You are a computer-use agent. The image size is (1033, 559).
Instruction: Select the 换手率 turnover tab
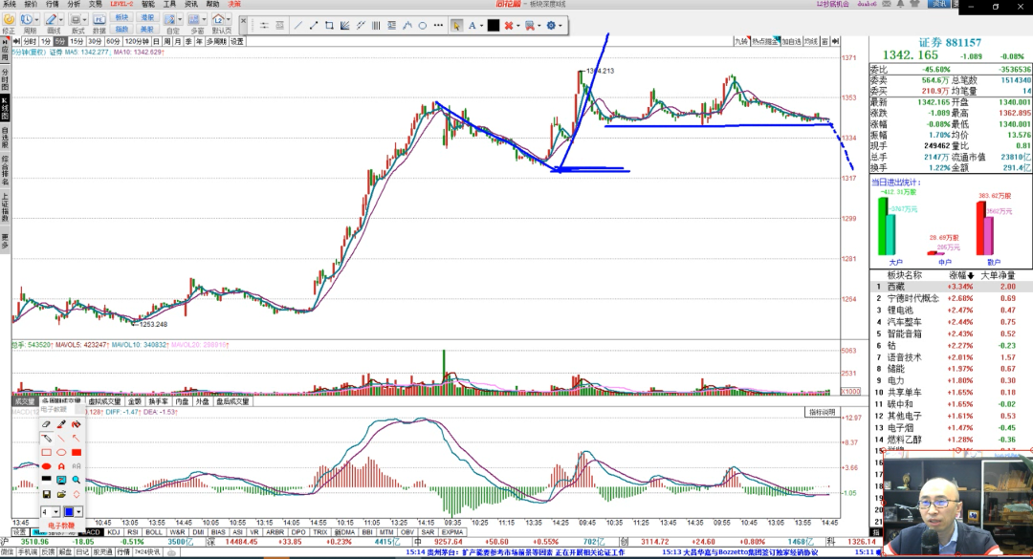pyautogui.click(x=158, y=401)
